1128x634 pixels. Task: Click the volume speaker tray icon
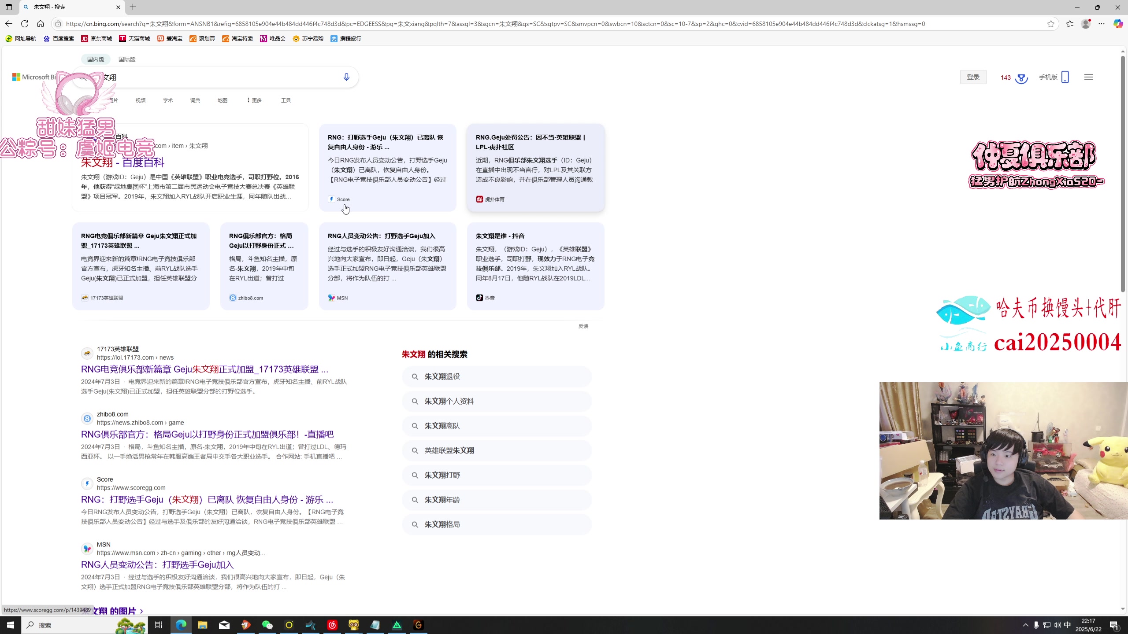[x=1057, y=625]
